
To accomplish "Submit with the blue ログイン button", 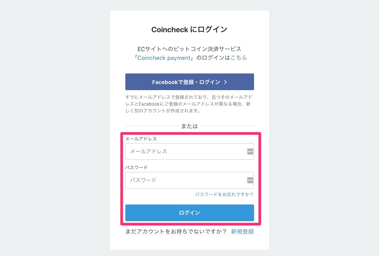I will click(x=189, y=213).
